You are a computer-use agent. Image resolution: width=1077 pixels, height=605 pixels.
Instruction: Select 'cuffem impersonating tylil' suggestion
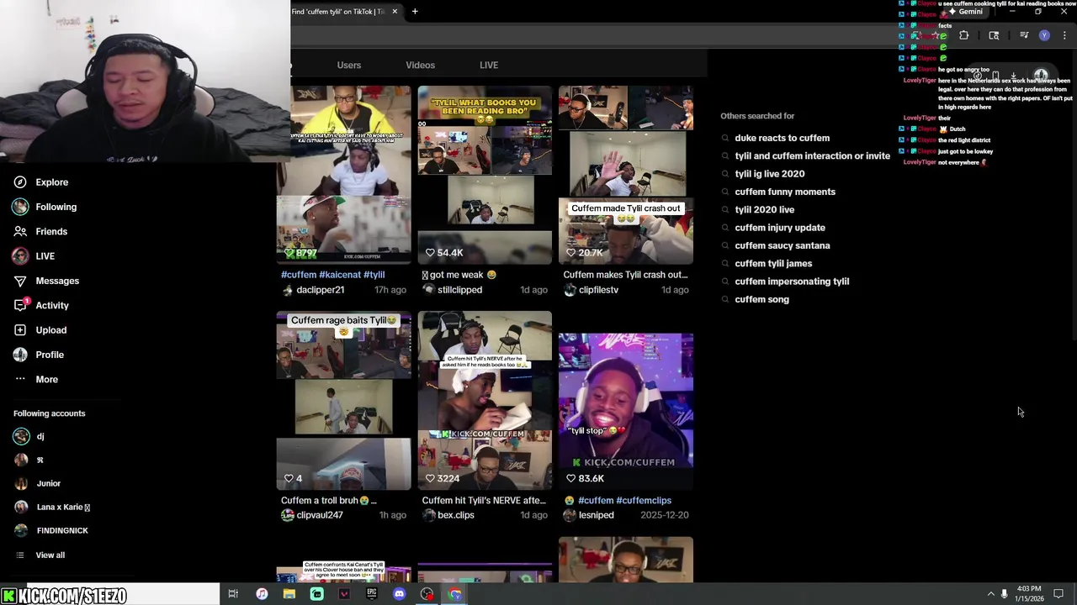792,281
